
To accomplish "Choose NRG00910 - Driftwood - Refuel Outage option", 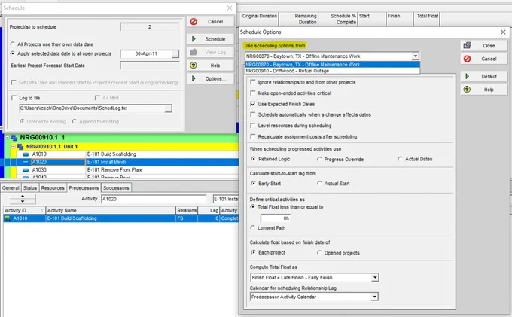I will (332, 71).
